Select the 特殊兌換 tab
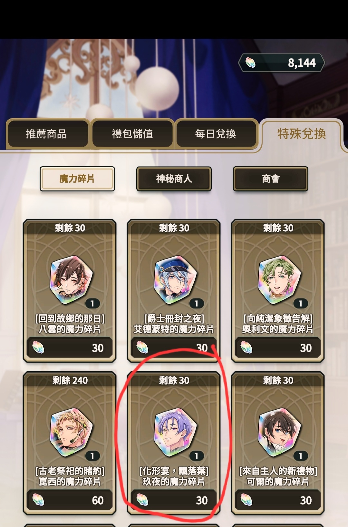The width and height of the screenshot is (348, 527). point(302,134)
